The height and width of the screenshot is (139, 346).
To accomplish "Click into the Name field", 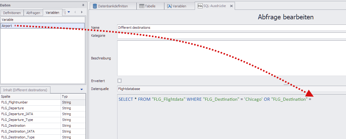I will pyautogui.click(x=231, y=28).
